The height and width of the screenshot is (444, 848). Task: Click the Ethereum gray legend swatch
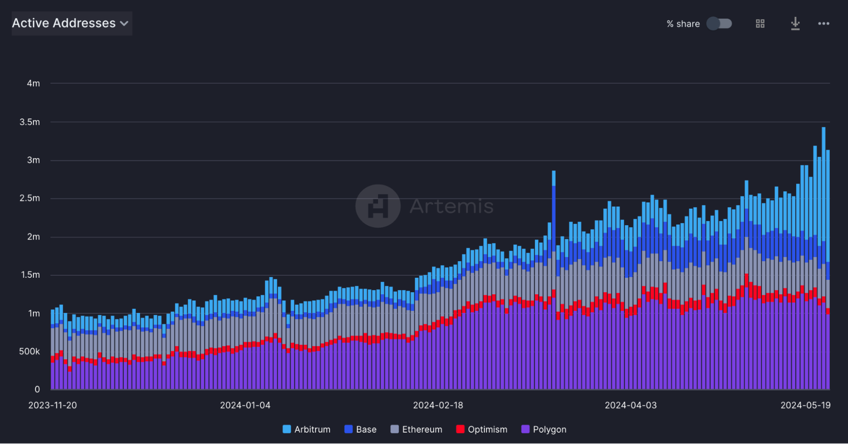(x=395, y=429)
